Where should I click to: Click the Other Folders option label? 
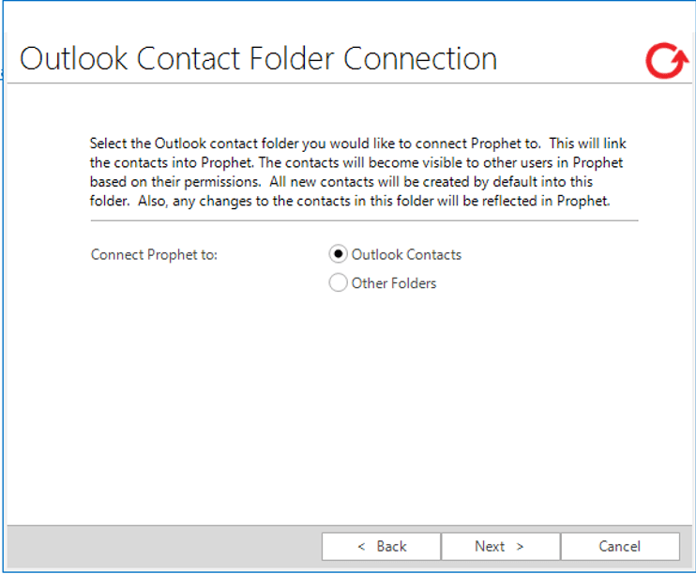pos(394,283)
